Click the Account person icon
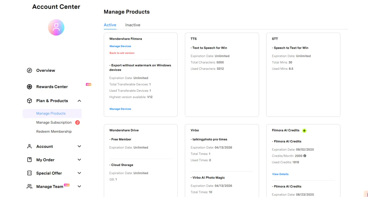Image resolution: width=368 pixels, height=197 pixels. point(29,146)
